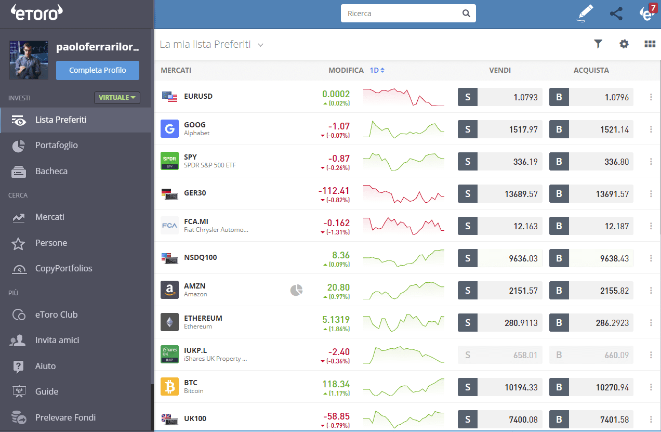Click the MERCATI column header
661x432 pixels.
click(176, 70)
